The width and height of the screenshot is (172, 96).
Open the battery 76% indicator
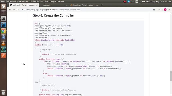(x=150, y=2)
